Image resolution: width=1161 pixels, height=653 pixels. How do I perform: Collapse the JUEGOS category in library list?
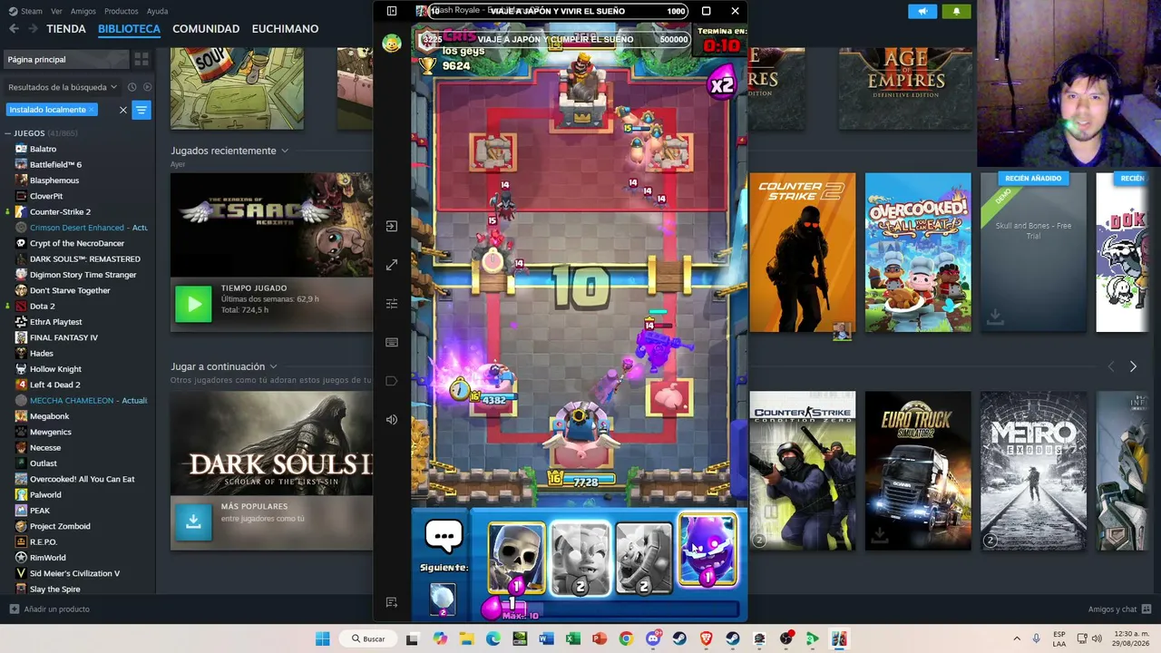(x=7, y=133)
